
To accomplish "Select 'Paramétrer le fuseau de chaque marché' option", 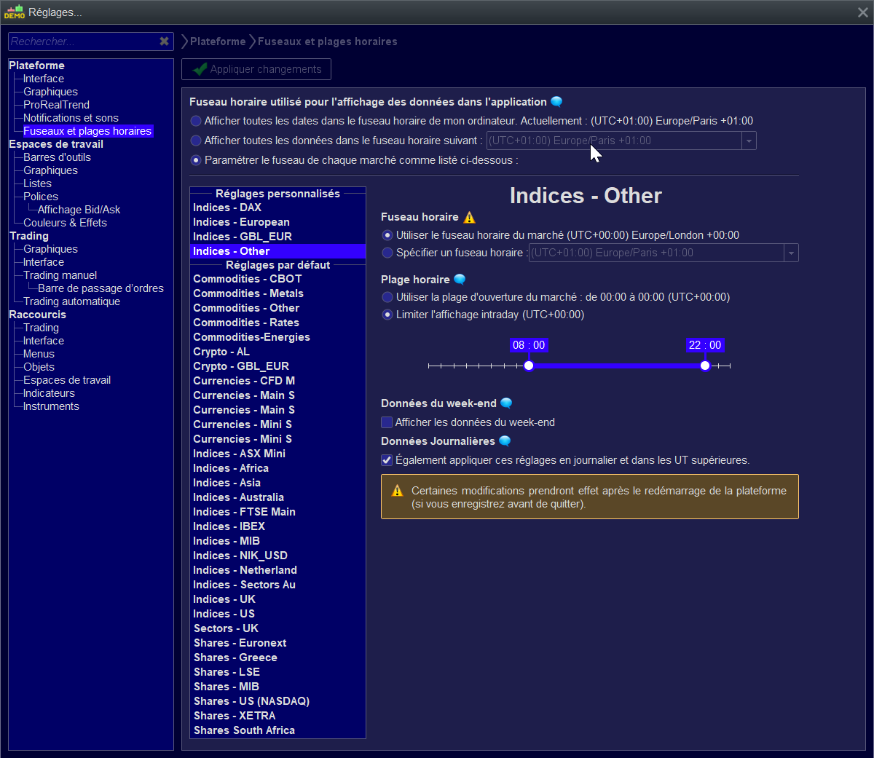I will [196, 160].
